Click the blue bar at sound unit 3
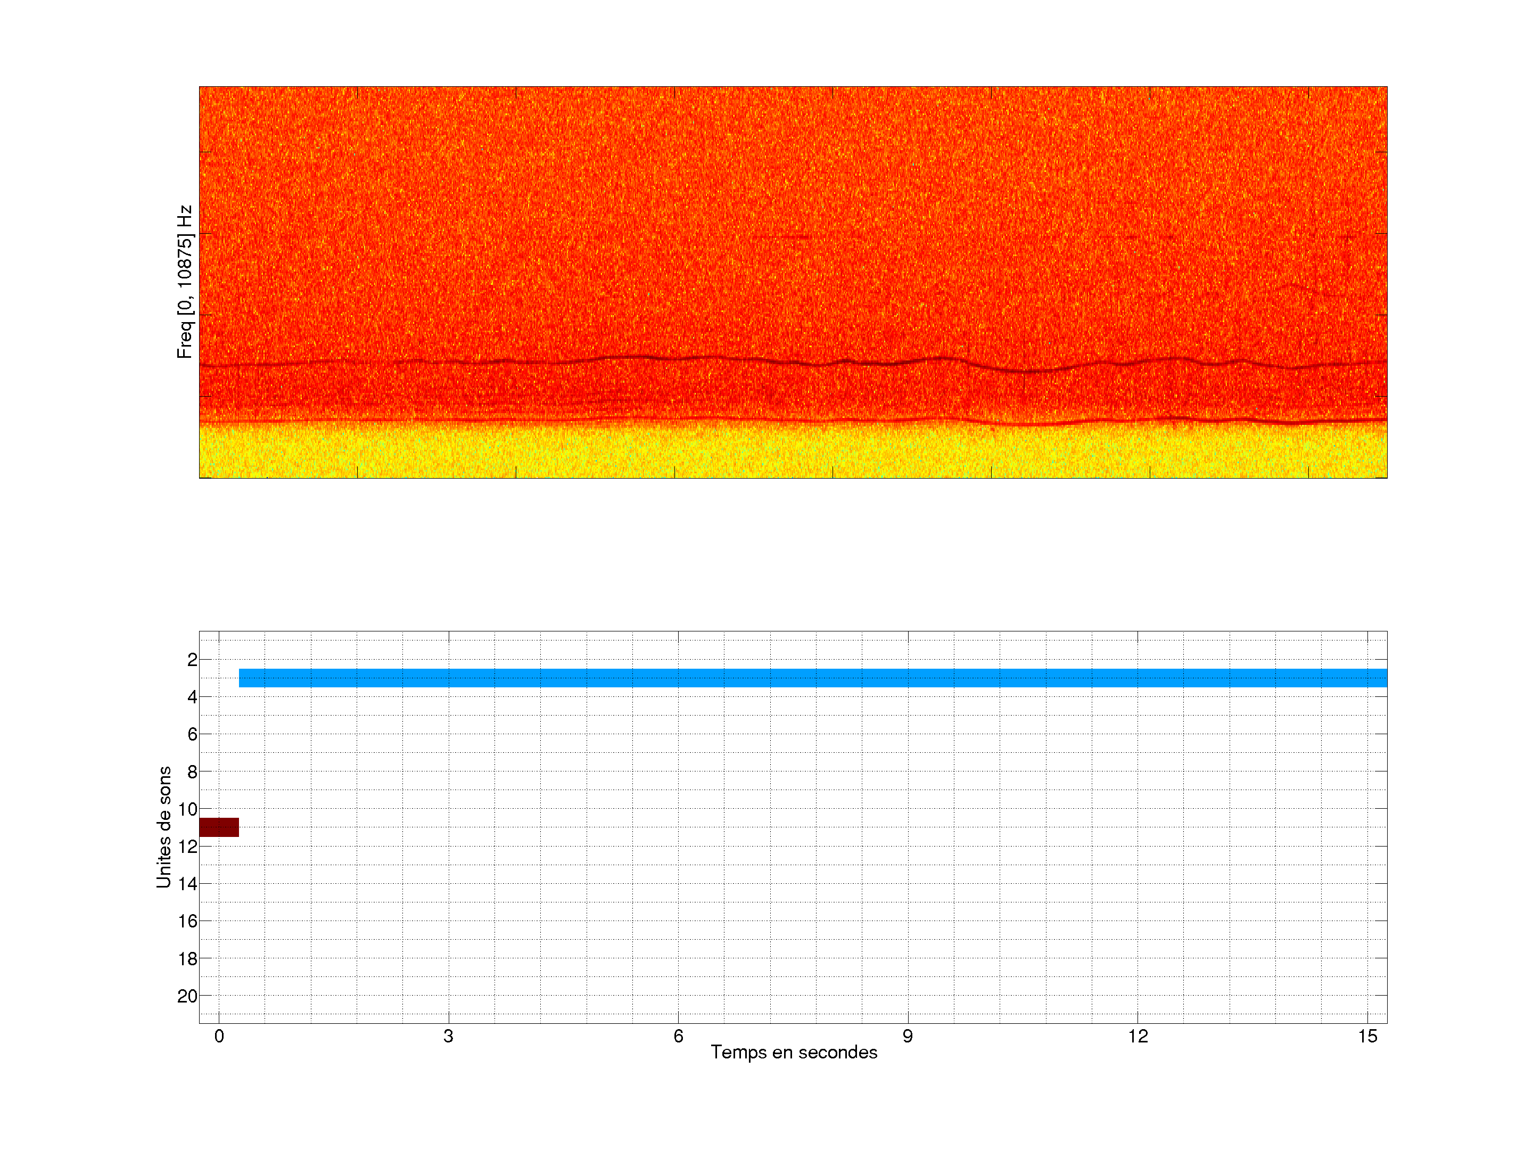1533x1150 pixels. pyautogui.click(x=812, y=678)
